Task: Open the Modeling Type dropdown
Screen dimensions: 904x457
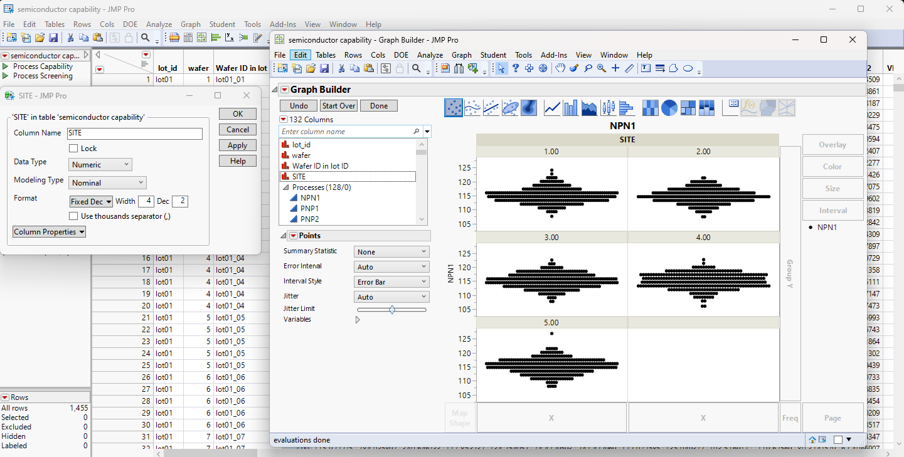Action: pos(107,183)
